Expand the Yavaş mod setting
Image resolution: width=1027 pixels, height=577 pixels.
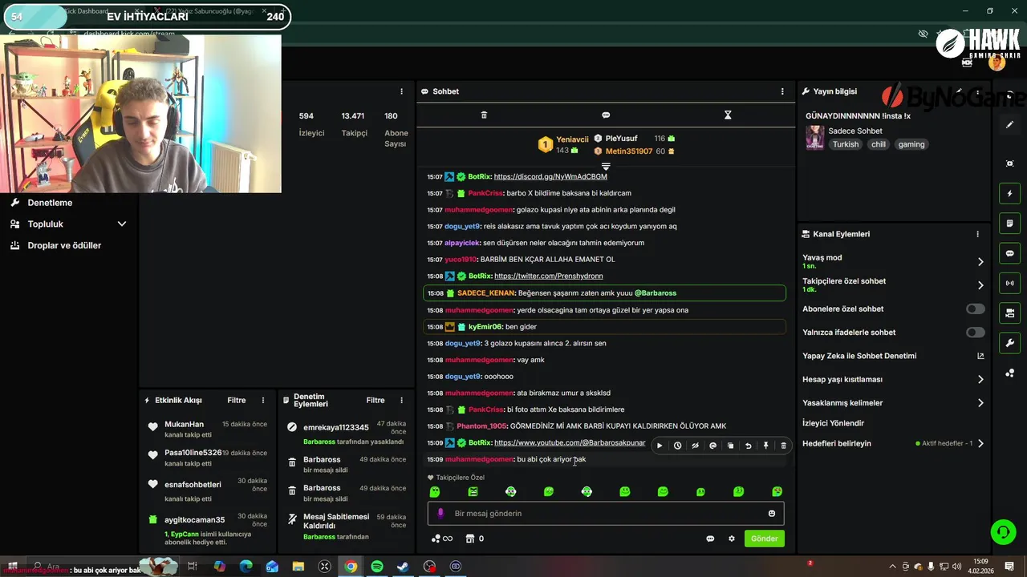pyautogui.click(x=980, y=261)
